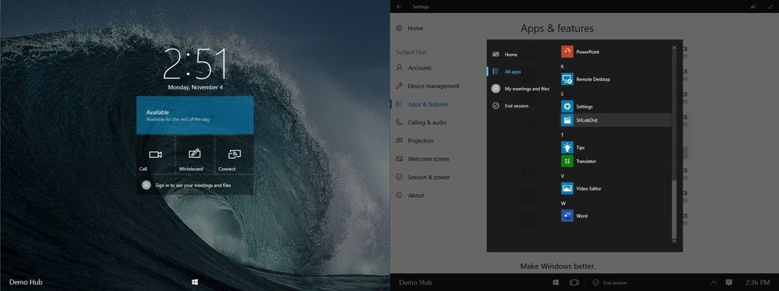779x291 pixels.
Task: Select Apps & features in the sidebar
Action: click(422, 104)
